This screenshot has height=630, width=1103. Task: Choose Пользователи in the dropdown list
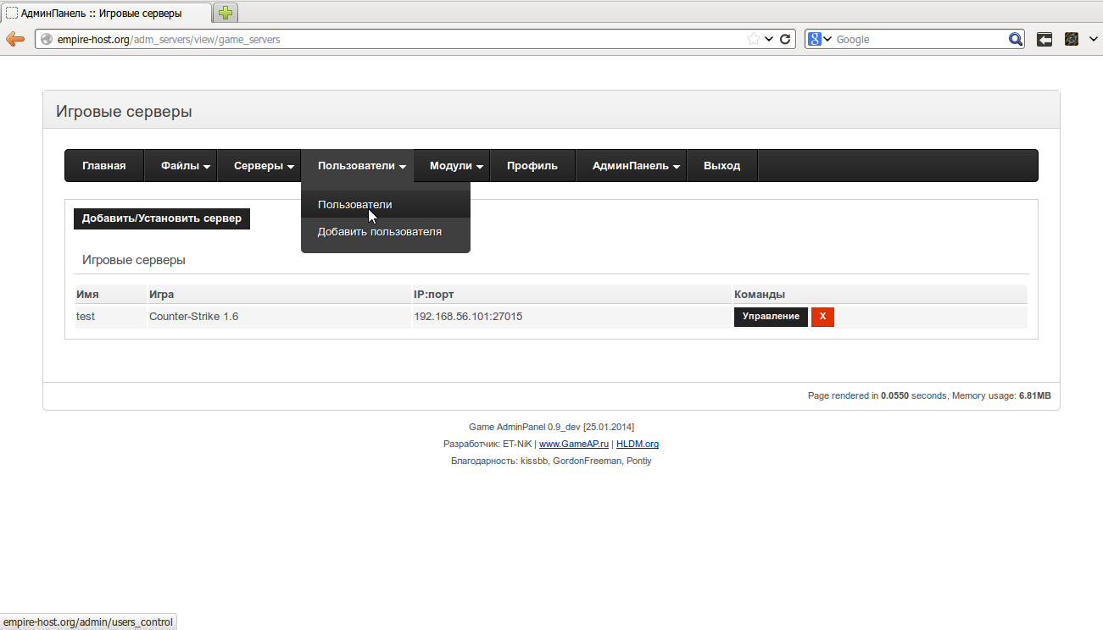(x=354, y=205)
